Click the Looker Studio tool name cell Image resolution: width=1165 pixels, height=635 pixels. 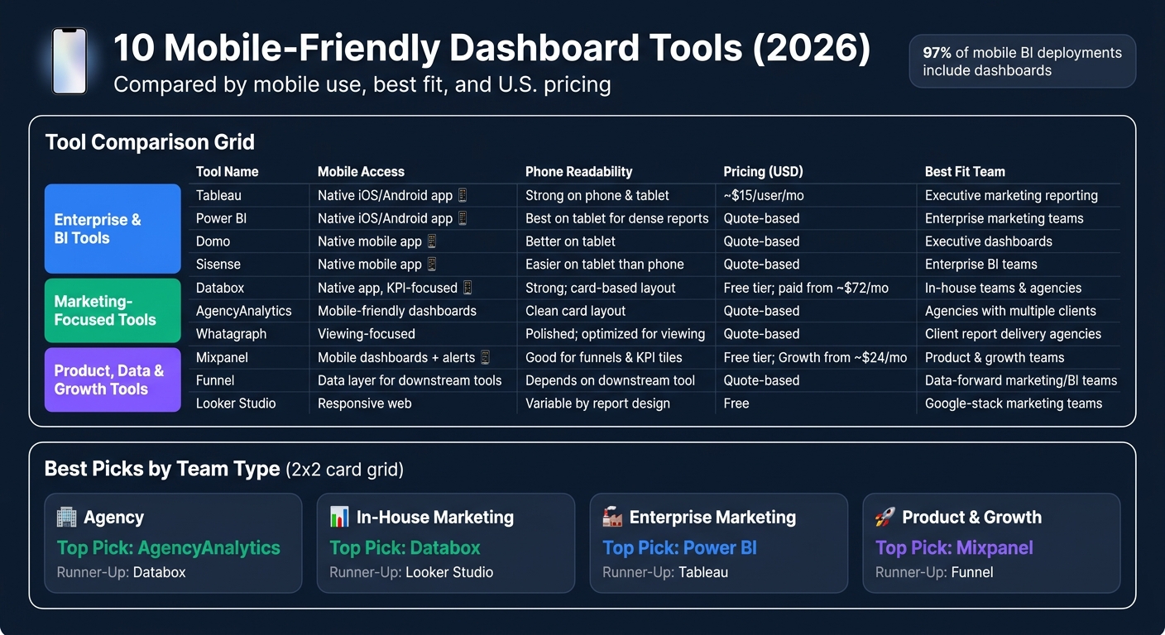click(x=236, y=404)
